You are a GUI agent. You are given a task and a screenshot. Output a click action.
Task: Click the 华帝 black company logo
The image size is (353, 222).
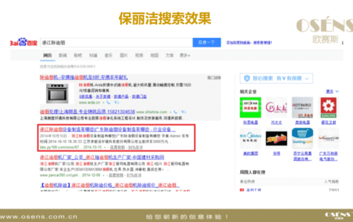coord(276,138)
